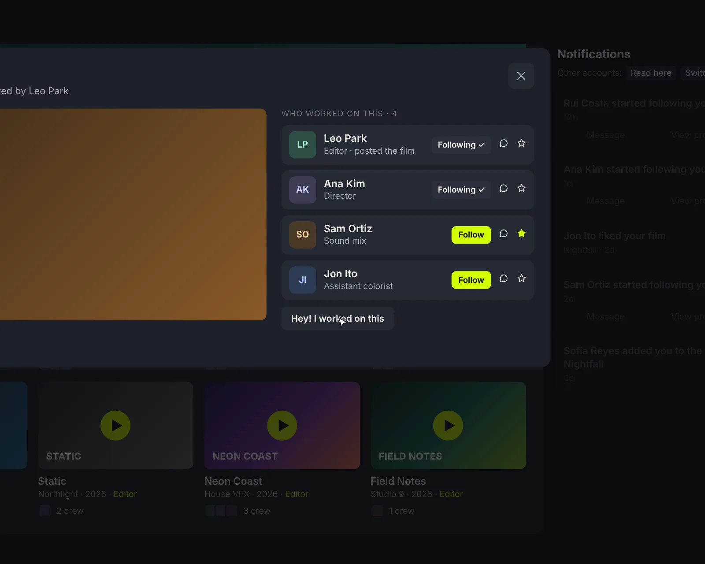The width and height of the screenshot is (705, 564).
Task: Open Sam Ortiz's SO avatar
Action: [x=302, y=234]
